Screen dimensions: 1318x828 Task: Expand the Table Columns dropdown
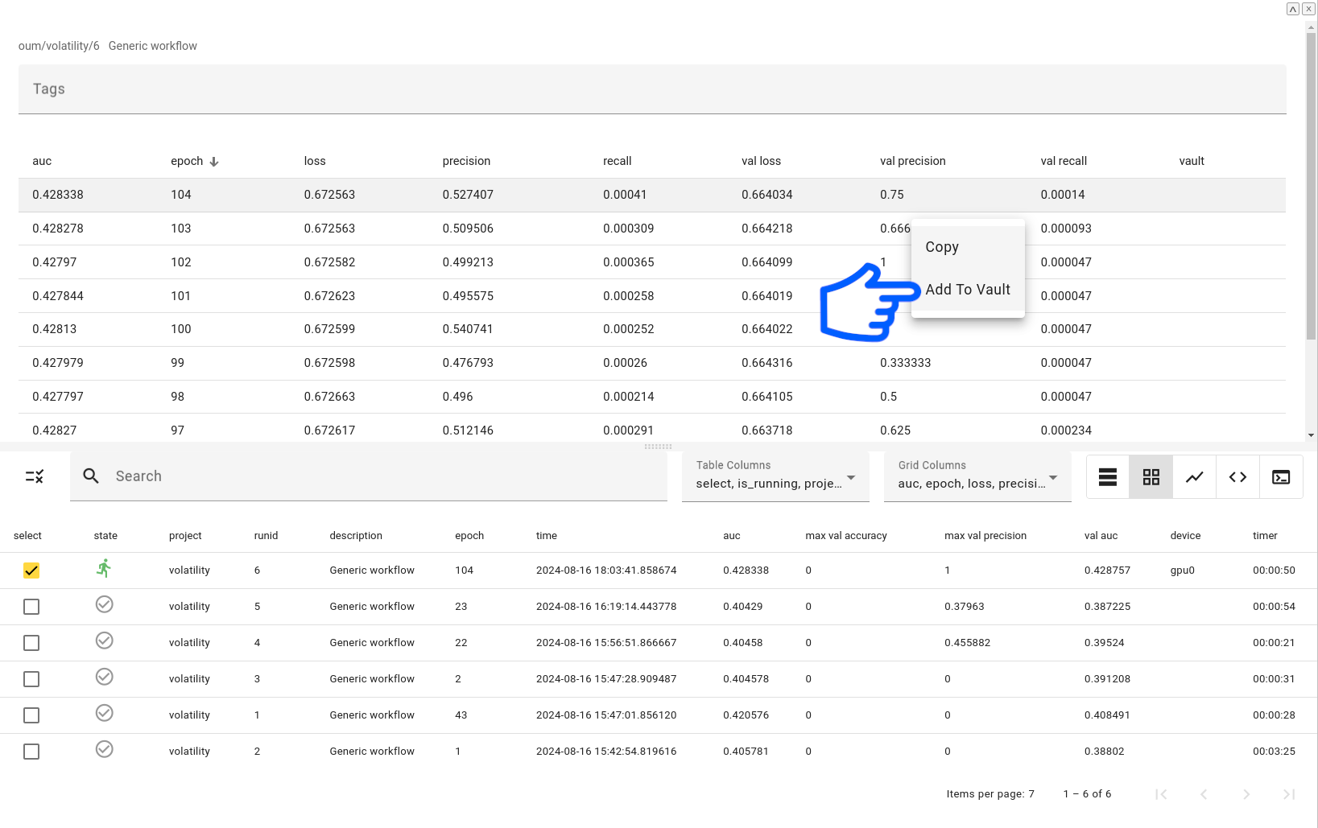pos(850,477)
